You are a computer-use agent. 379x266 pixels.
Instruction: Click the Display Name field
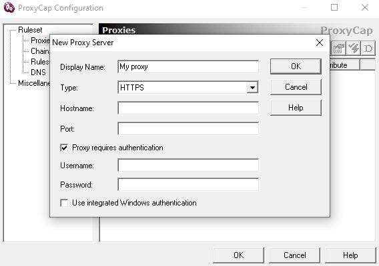click(188, 66)
